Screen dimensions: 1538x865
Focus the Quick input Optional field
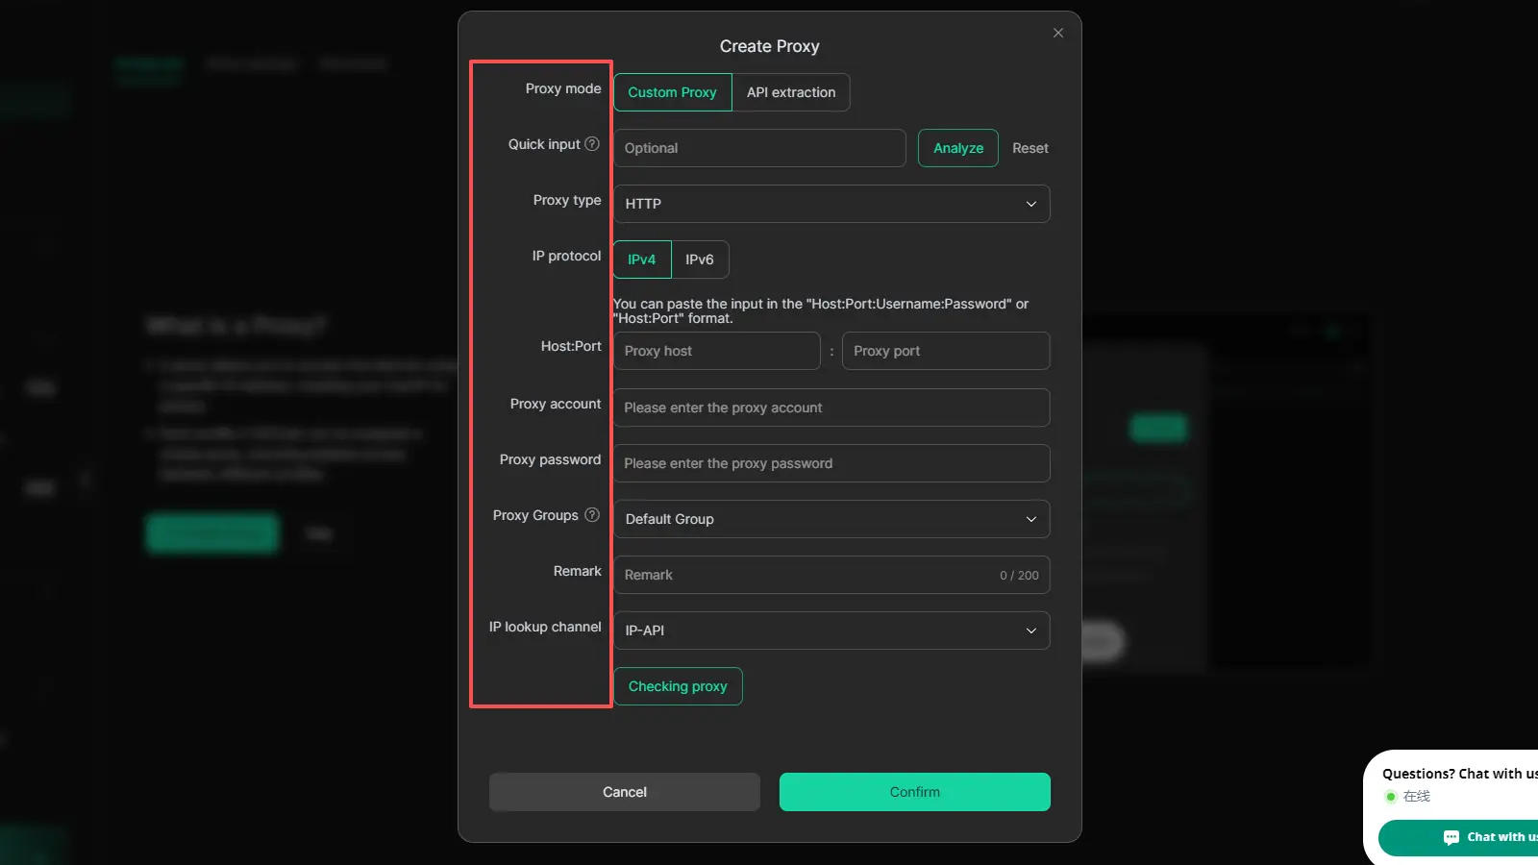[759, 148]
